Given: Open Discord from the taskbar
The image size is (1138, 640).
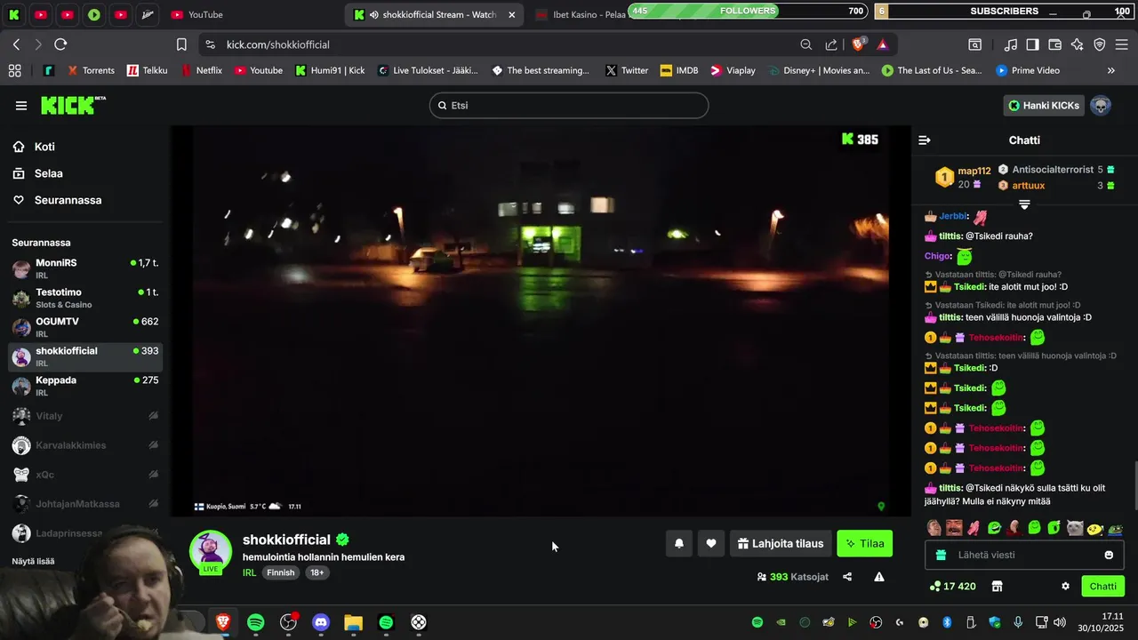Looking at the screenshot, I should [x=321, y=622].
